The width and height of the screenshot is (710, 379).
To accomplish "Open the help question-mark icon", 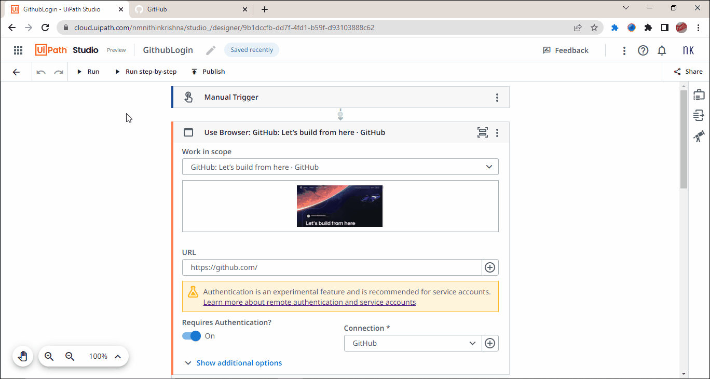I will point(643,50).
